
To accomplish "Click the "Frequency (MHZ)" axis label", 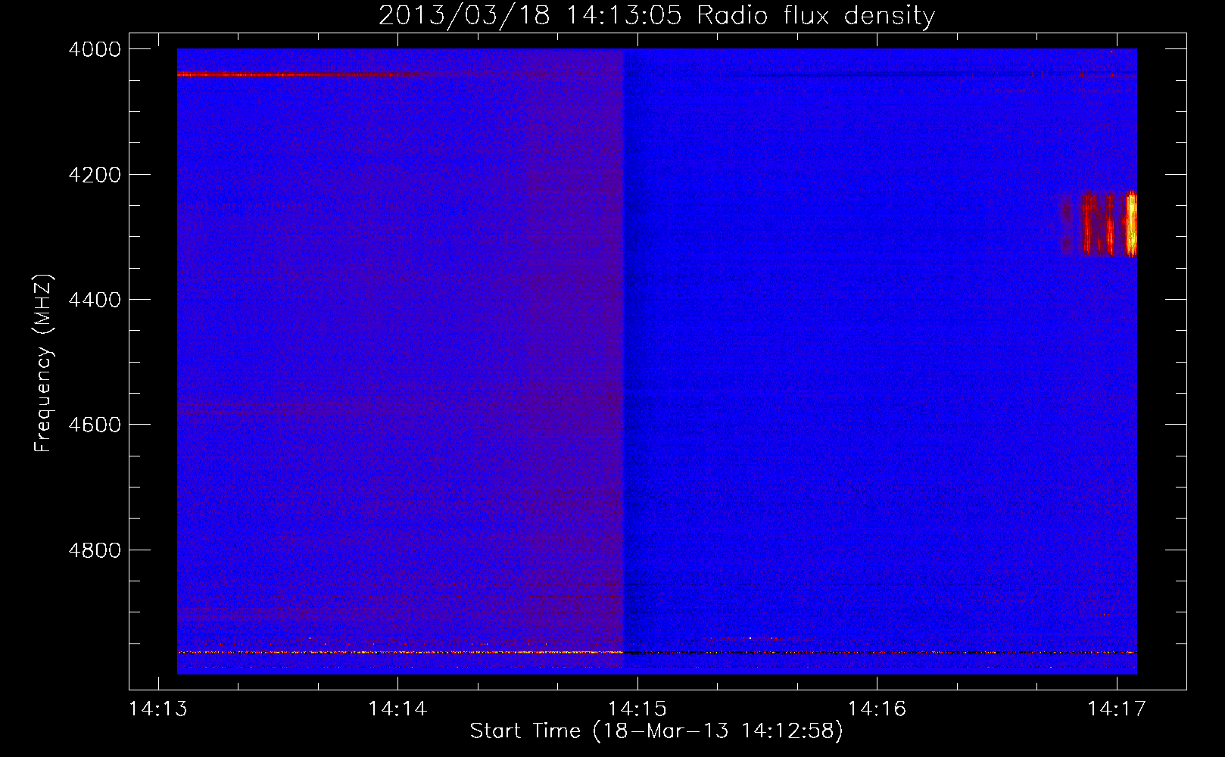I will 43,363.
